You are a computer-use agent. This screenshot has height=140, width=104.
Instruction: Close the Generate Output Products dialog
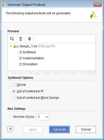(98, 5)
